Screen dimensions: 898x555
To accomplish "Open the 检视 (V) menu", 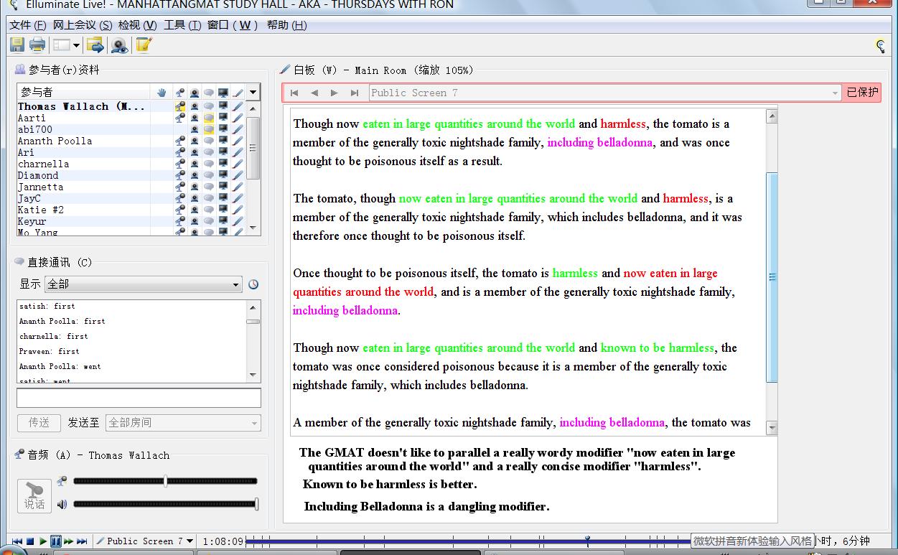I will [138, 25].
